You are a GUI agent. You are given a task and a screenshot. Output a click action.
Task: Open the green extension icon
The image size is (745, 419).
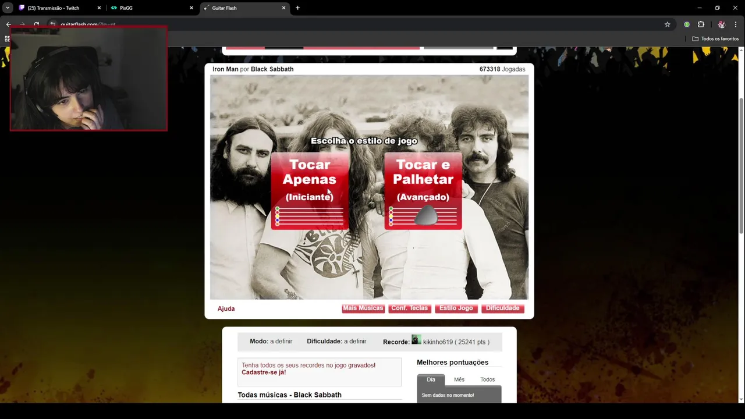pyautogui.click(x=687, y=24)
